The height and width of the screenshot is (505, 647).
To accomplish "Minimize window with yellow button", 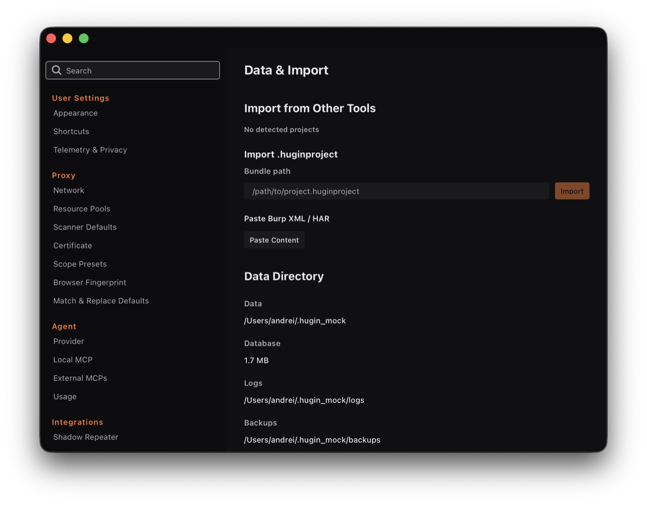I will (67, 38).
